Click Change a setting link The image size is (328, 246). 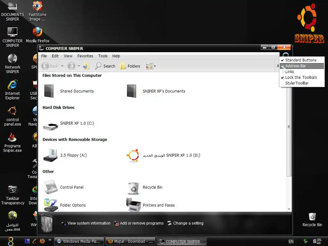tap(185, 223)
